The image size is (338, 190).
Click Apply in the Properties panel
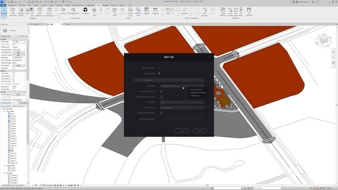click(x=23, y=103)
